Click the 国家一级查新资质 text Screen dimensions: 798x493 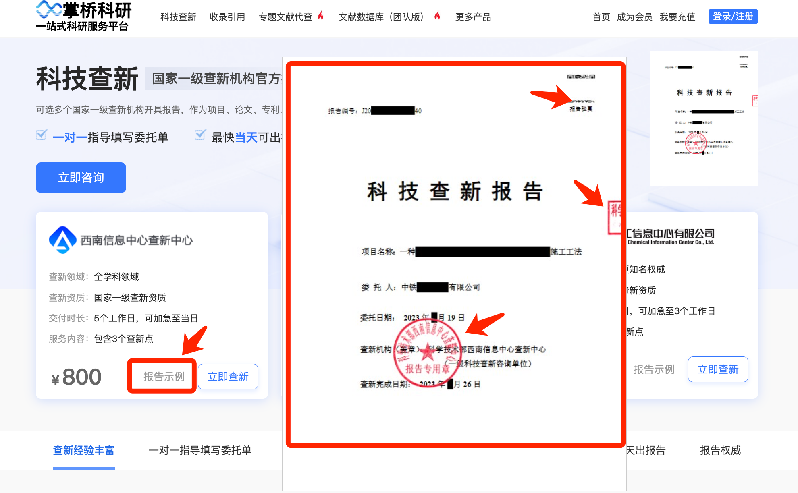pyautogui.click(x=130, y=298)
